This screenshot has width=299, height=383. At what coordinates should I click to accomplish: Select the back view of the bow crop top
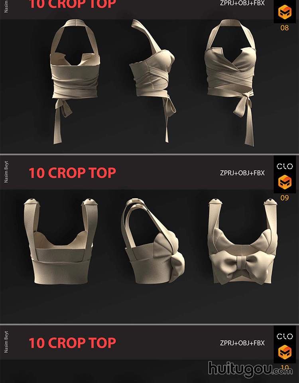(61, 241)
